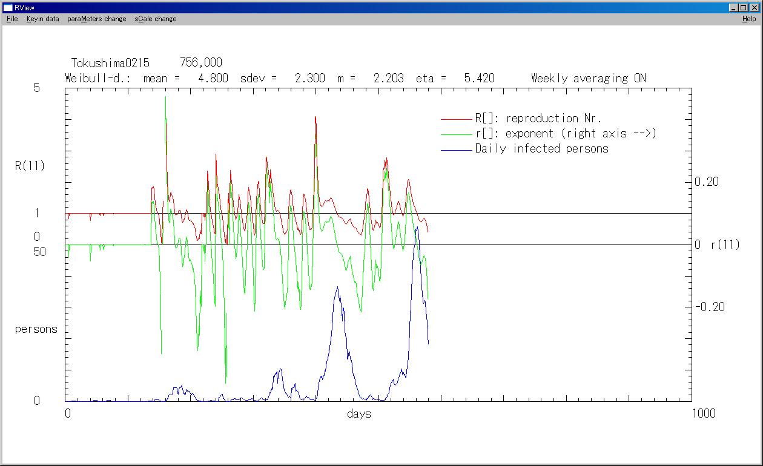Click the RView title bar application icon

(x=8, y=7)
